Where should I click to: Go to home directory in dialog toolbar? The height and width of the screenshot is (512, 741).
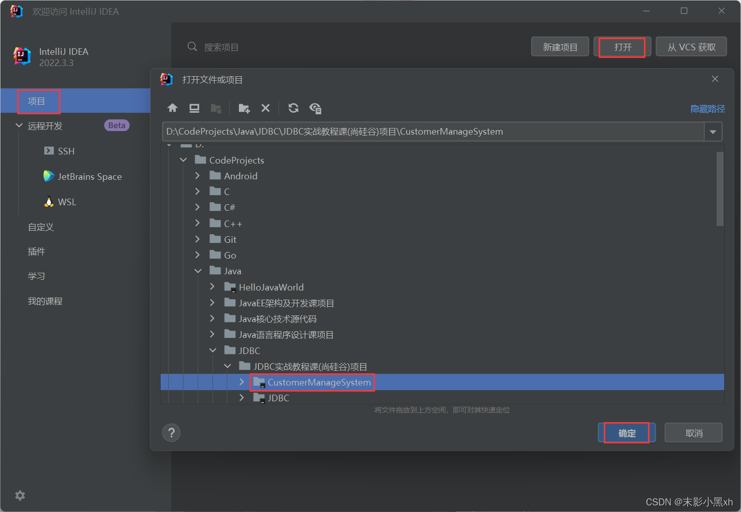tap(173, 108)
